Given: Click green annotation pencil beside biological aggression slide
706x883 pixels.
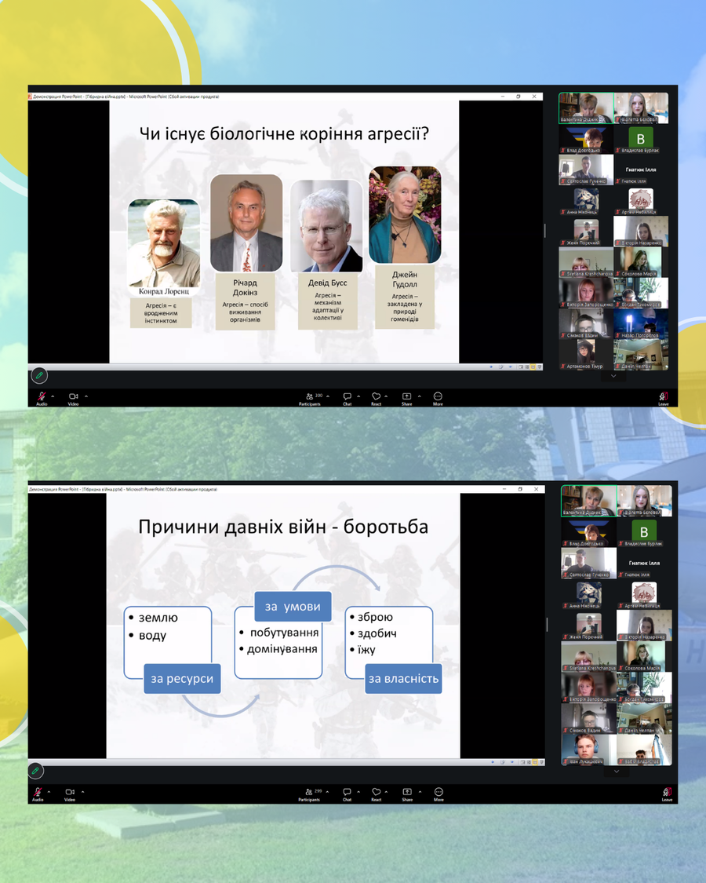Looking at the screenshot, I should pos(38,376).
